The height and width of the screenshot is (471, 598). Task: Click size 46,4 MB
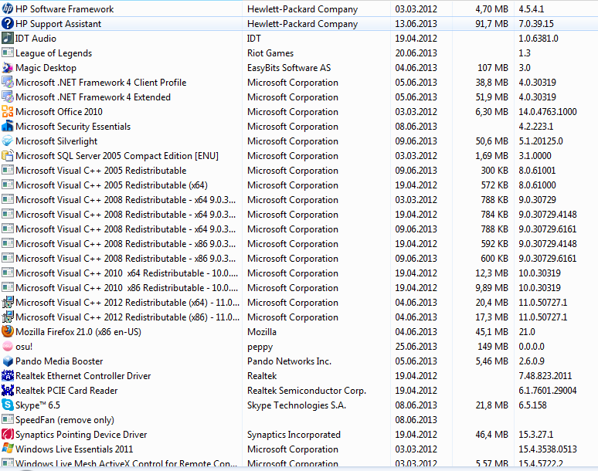491,435
